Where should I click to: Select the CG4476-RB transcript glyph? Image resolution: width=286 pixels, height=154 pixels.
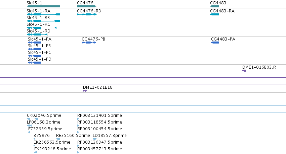coord(87,14)
